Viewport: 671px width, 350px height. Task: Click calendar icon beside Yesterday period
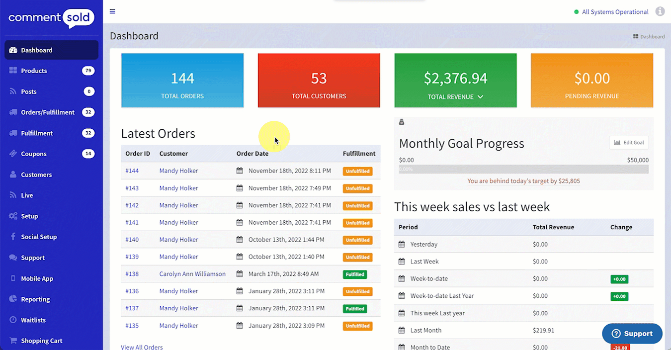pos(402,245)
